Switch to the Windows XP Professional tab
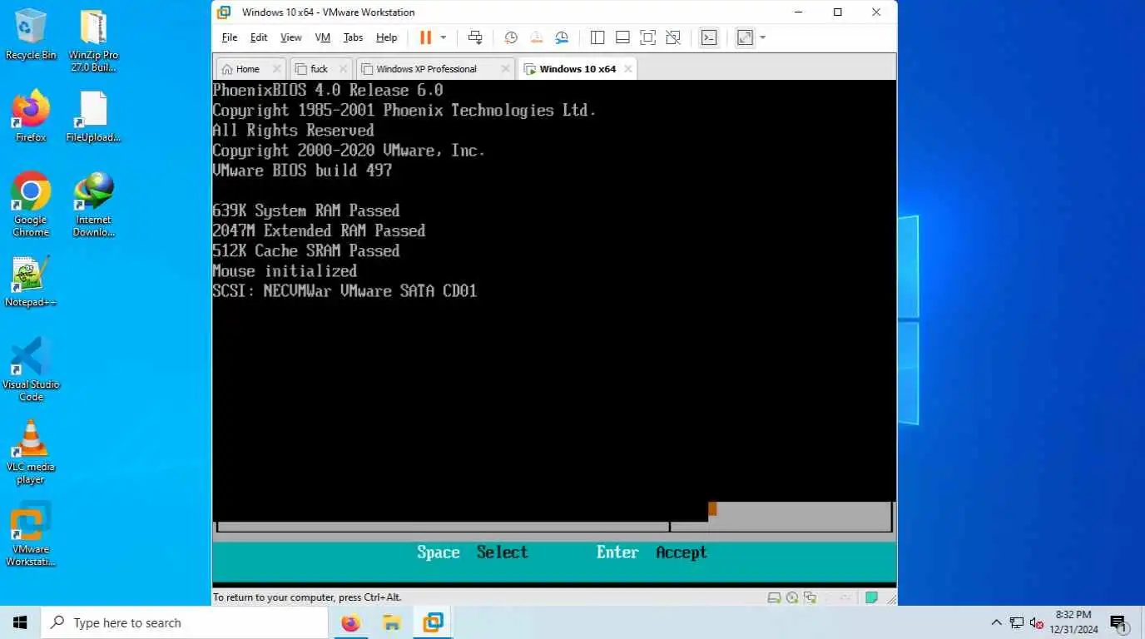1145x639 pixels. click(427, 69)
